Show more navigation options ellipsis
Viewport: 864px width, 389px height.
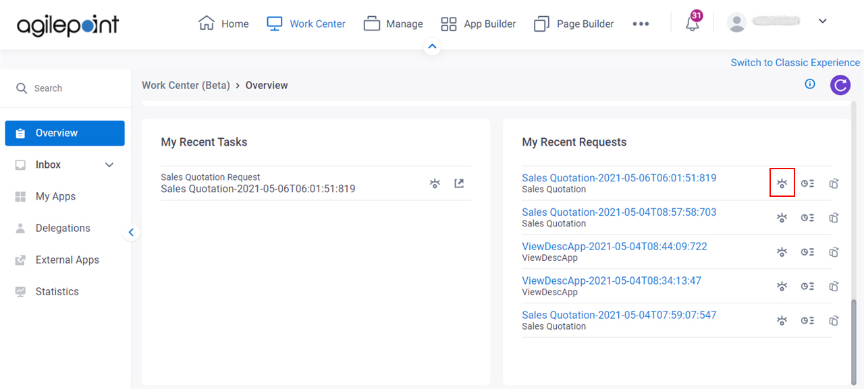[x=641, y=24]
